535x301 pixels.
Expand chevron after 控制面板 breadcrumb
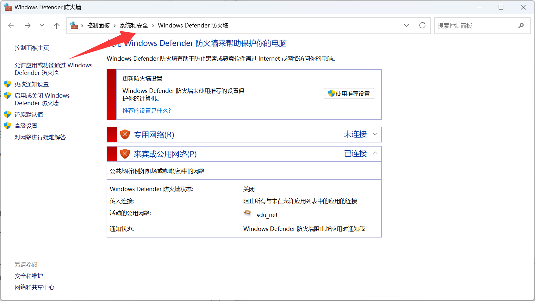tap(115, 26)
